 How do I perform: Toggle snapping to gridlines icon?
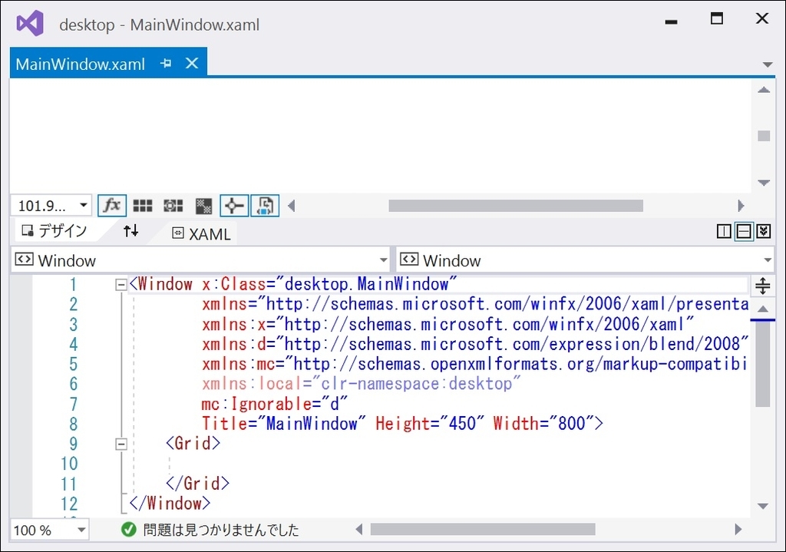click(x=173, y=206)
